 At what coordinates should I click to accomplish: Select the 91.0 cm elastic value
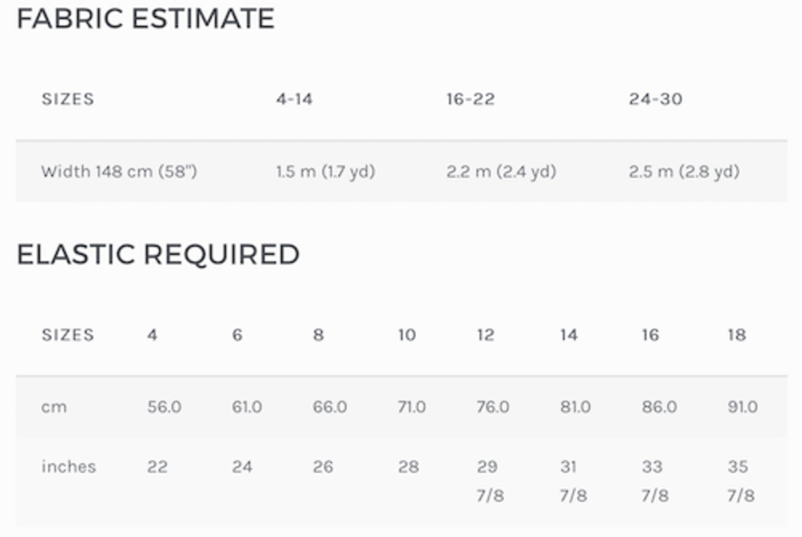(x=742, y=407)
